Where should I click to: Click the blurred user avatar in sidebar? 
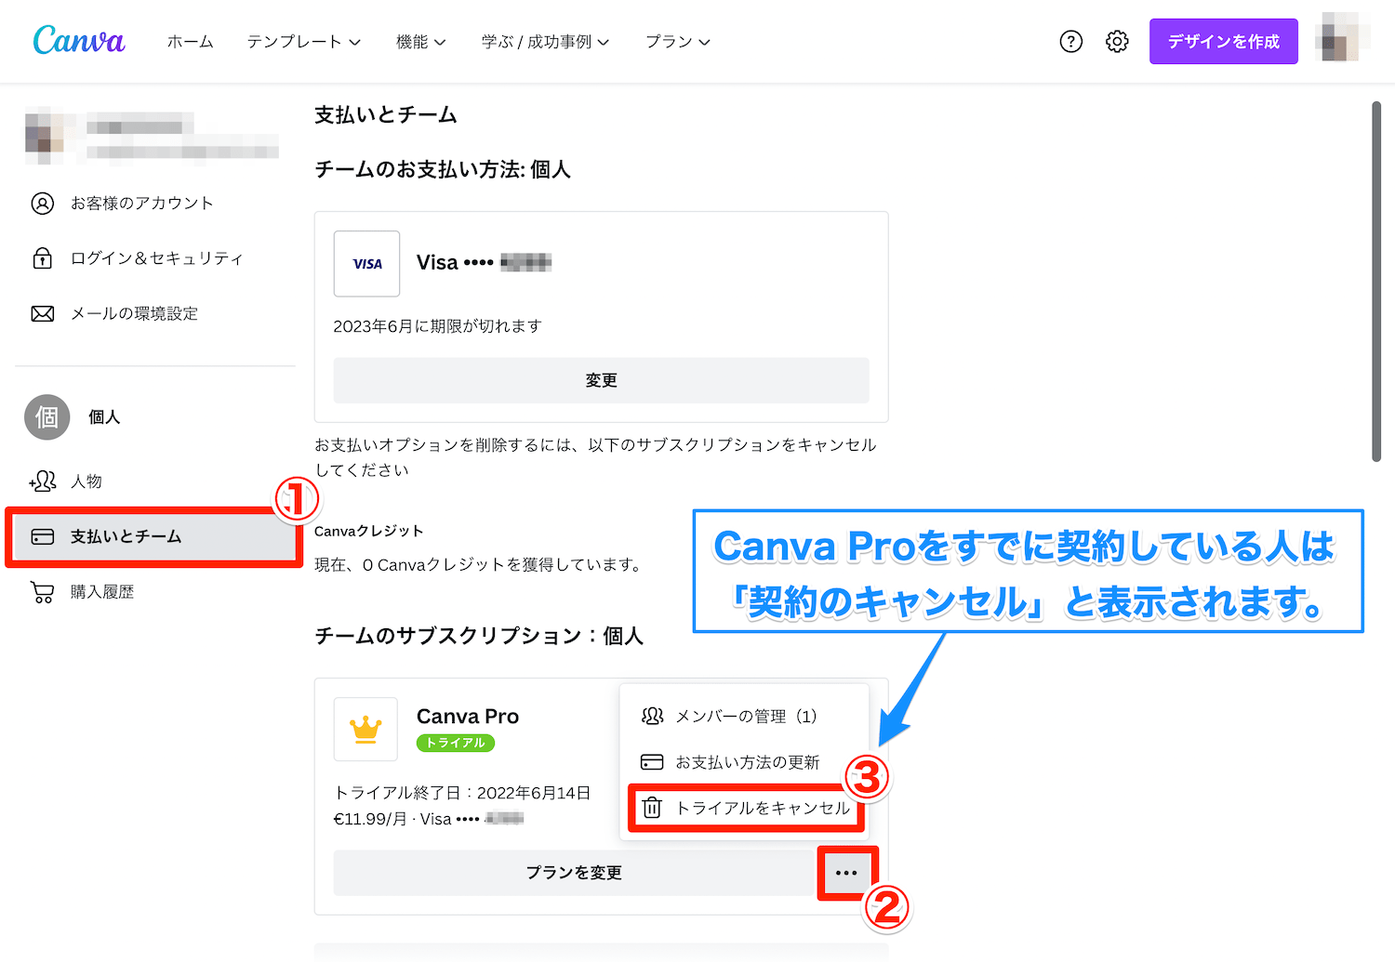46,137
